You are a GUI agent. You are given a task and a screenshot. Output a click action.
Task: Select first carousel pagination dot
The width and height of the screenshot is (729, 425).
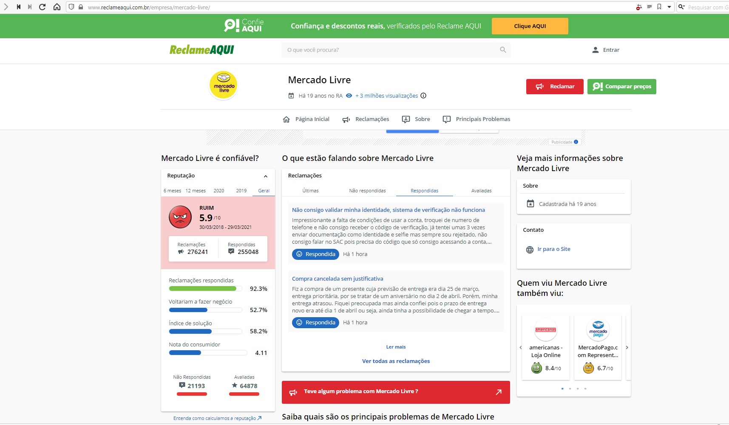pos(562,388)
